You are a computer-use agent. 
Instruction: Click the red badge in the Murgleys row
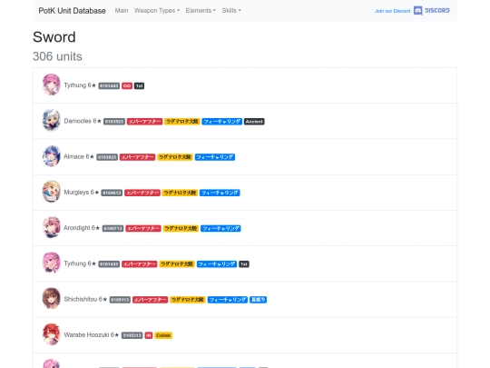(142, 193)
